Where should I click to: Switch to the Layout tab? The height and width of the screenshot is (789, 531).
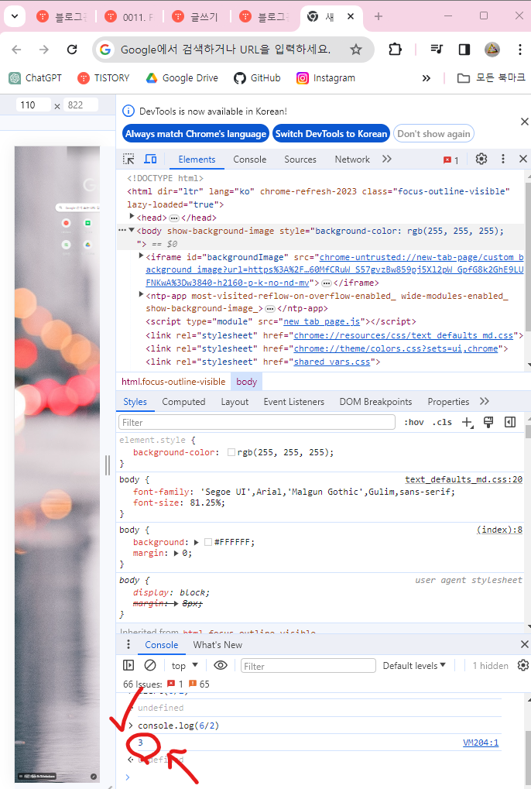235,402
